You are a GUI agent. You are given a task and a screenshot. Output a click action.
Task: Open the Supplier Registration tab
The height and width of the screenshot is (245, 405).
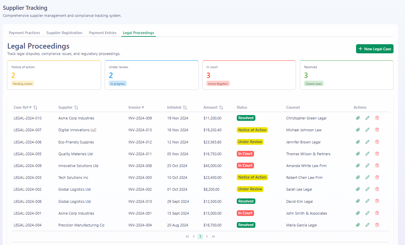coord(64,33)
